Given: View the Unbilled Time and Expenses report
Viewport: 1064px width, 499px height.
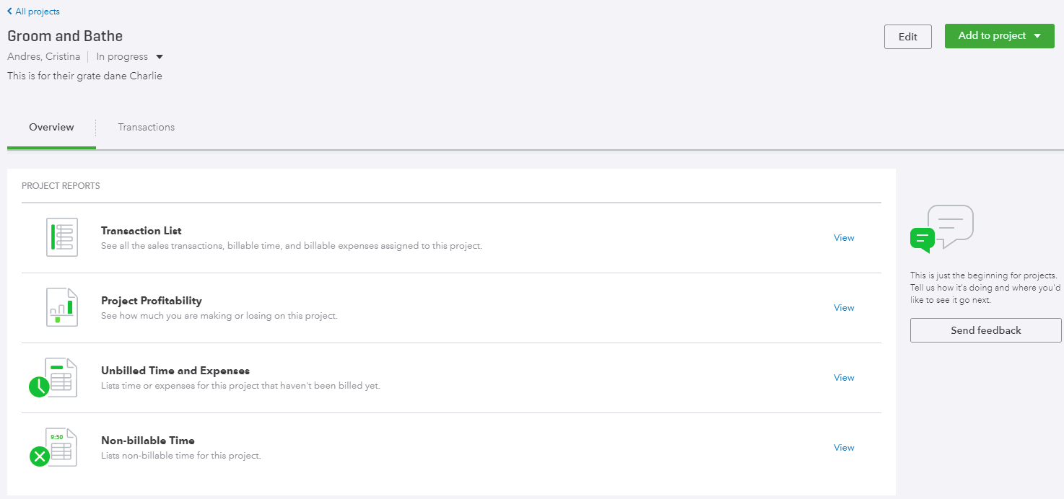Looking at the screenshot, I should tap(844, 378).
